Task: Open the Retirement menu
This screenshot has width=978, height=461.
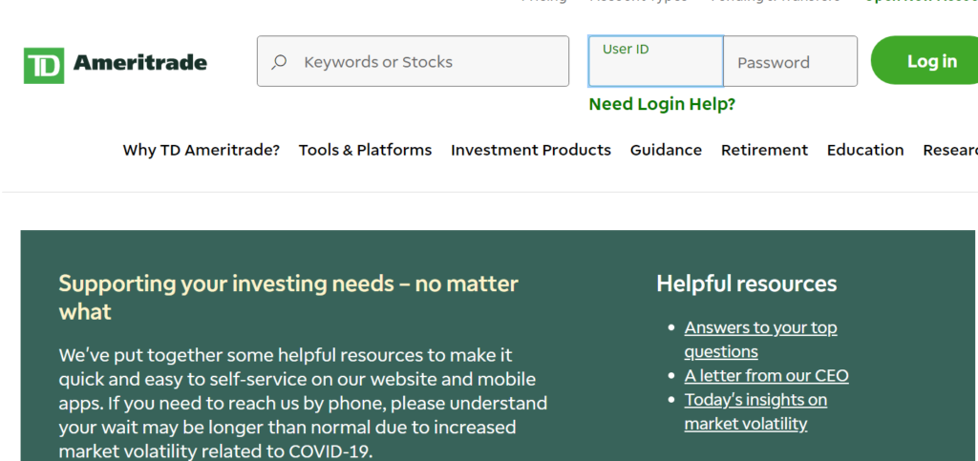Action: coord(764,150)
